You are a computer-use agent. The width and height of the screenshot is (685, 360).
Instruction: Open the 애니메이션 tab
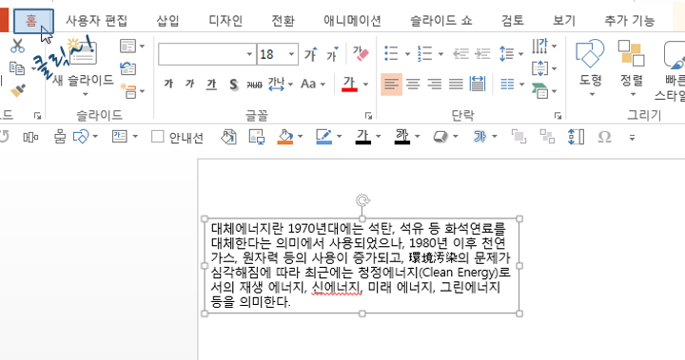pyautogui.click(x=352, y=21)
